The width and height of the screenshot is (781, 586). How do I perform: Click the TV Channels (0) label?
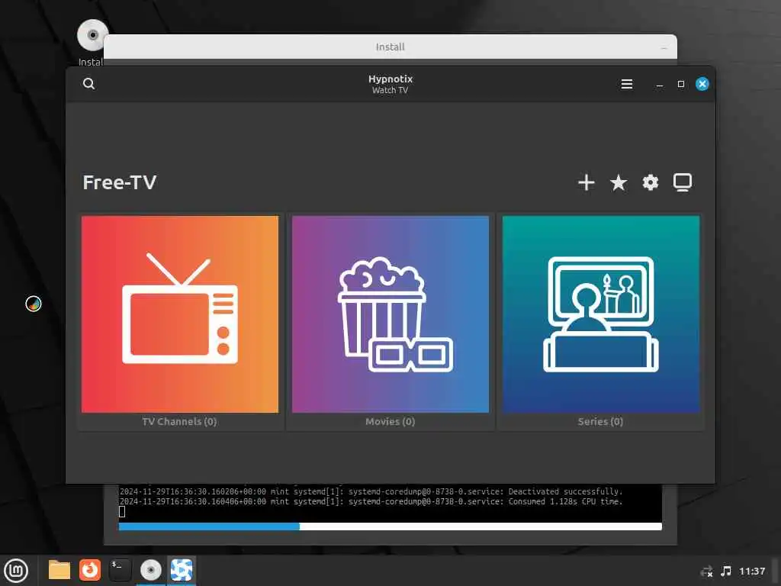pos(179,421)
